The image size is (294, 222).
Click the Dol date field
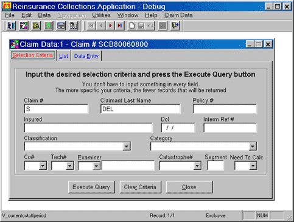[178, 128]
